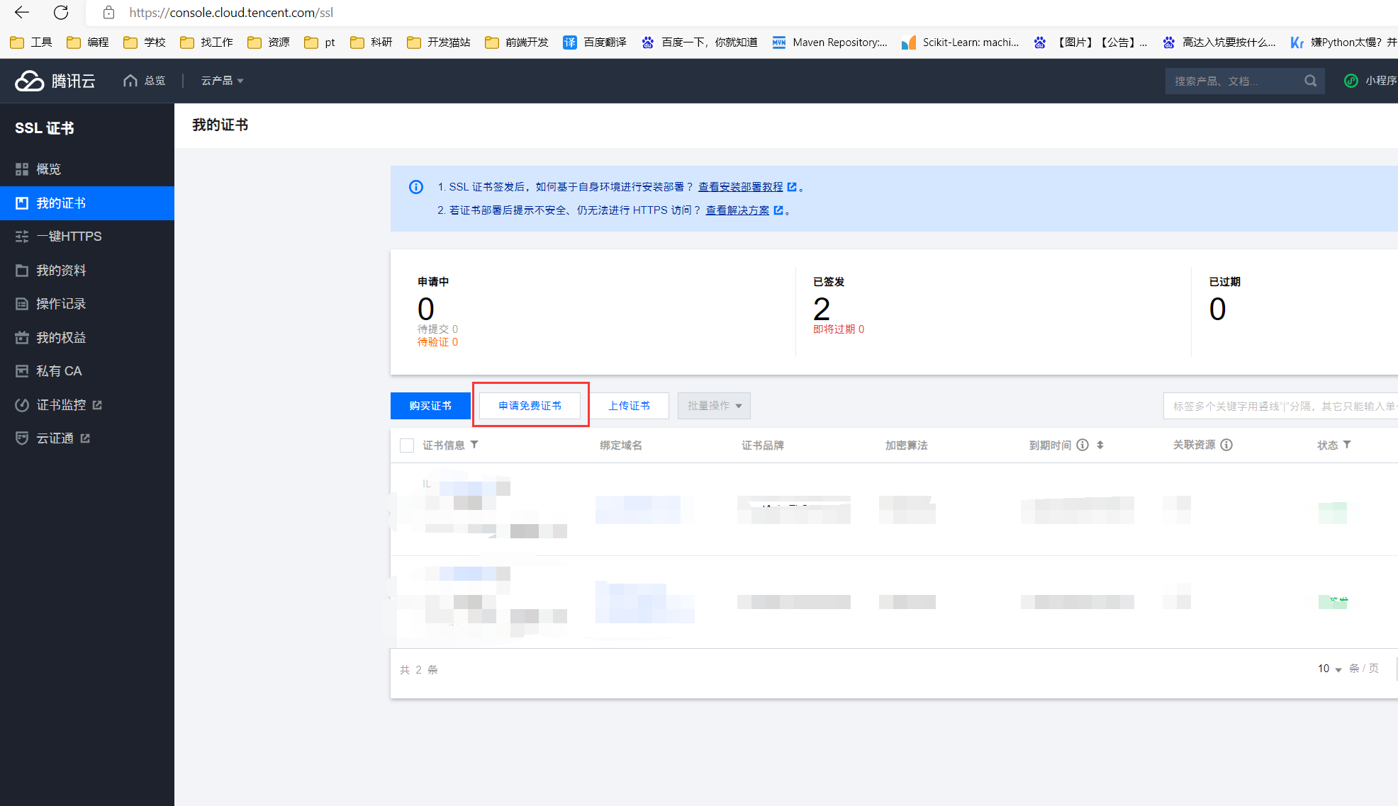The image size is (1398, 806).
Task: Click the 证书信息 filter funnel icon
Action: (475, 445)
